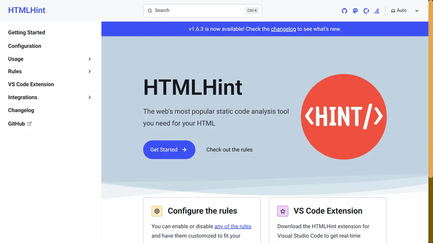Screen dimensions: 433x243
Task: Click the external link icon next to GitHub
Action: [x=30, y=124]
